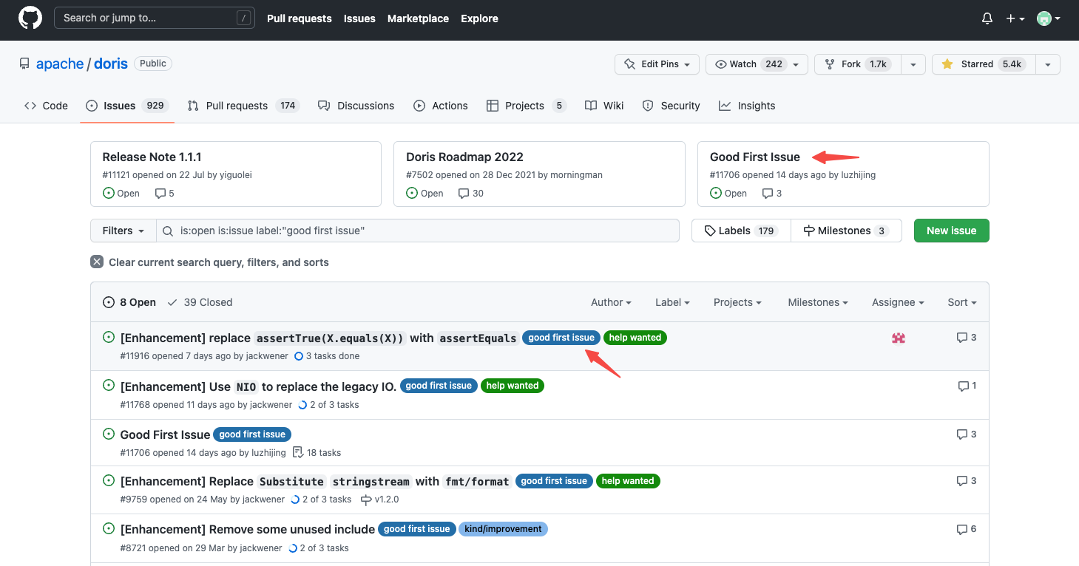Switch to the Code tab

pos(46,106)
